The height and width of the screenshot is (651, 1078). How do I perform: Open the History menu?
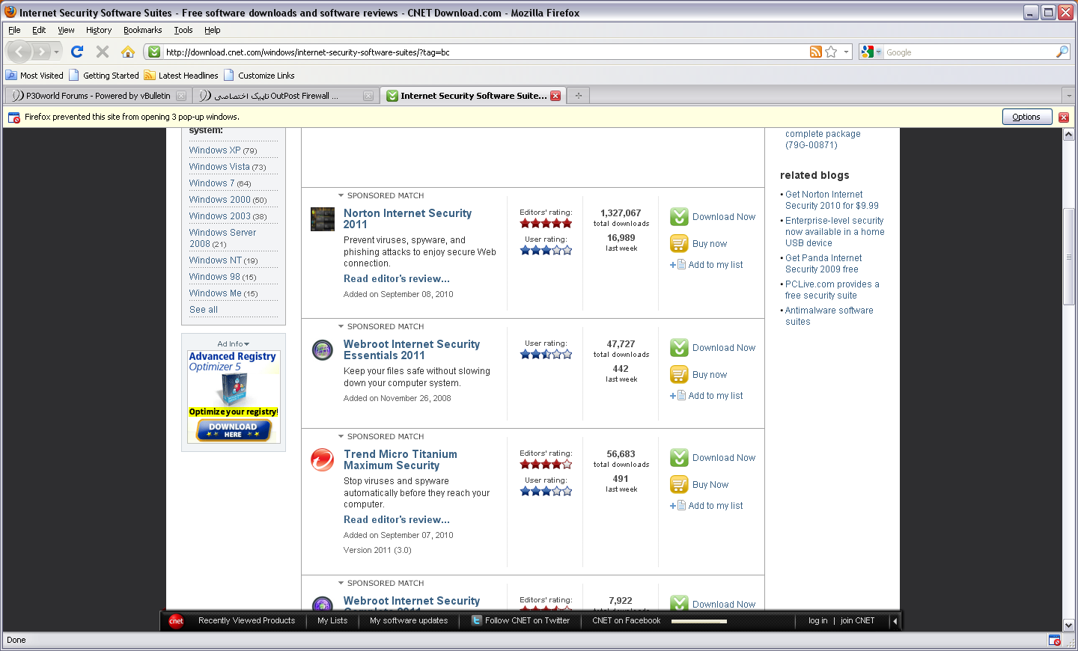coord(99,30)
